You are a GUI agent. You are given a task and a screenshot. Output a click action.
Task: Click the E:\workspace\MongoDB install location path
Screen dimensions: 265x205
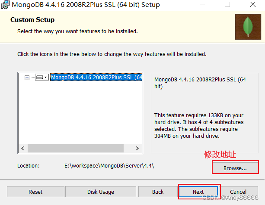[109, 166]
